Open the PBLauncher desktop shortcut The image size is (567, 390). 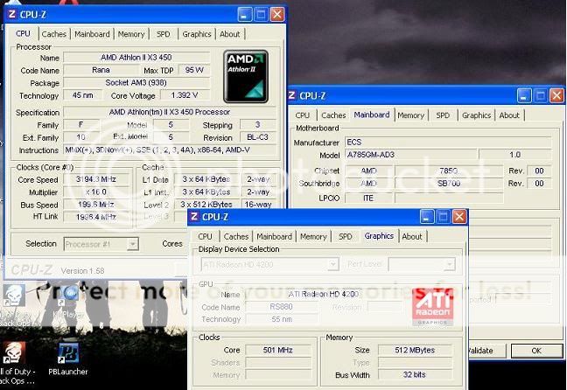click(x=68, y=359)
